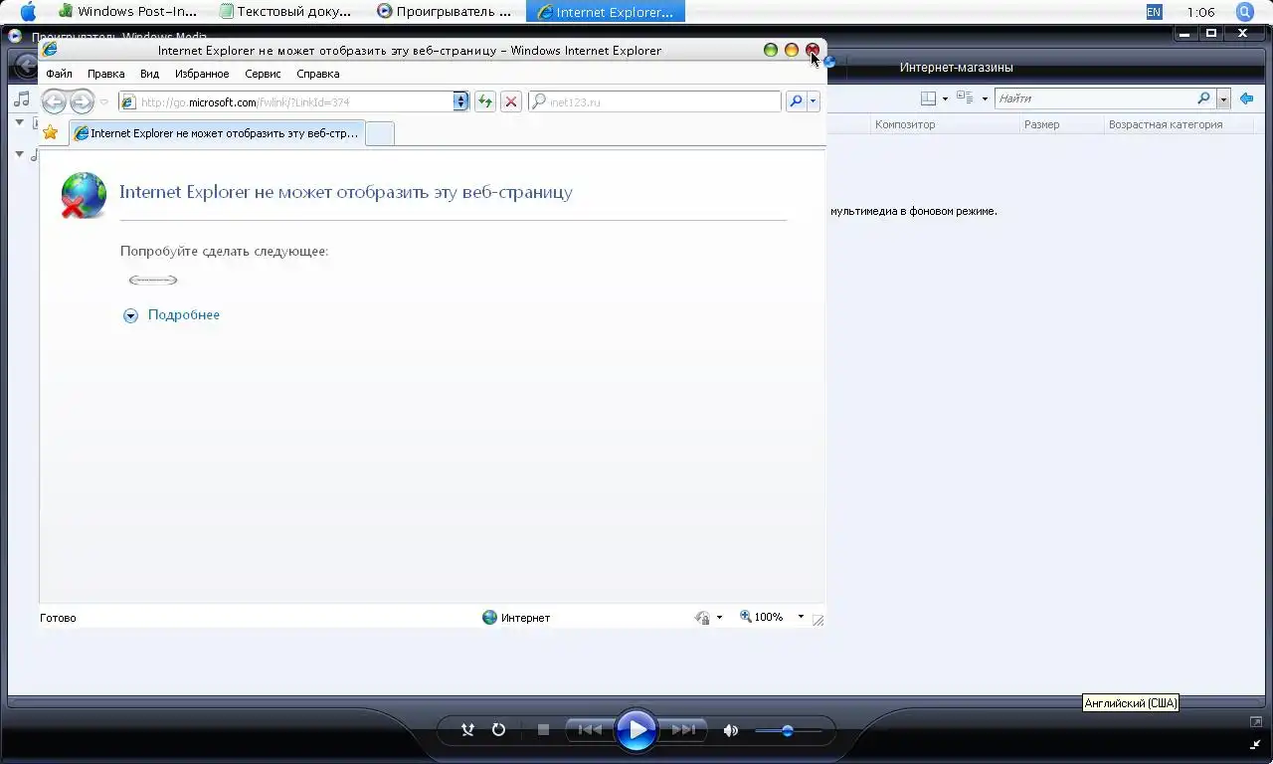Skip to previous track
Screen dimensions: 1273x764
click(590, 730)
